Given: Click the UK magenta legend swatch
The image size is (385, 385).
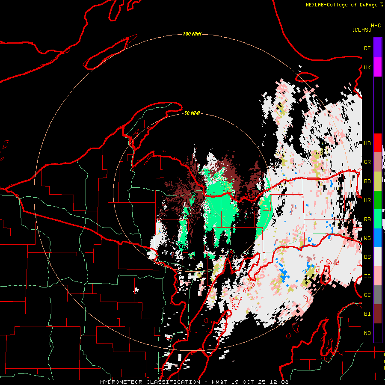Looking at the screenshot, I should pyautogui.click(x=378, y=67).
